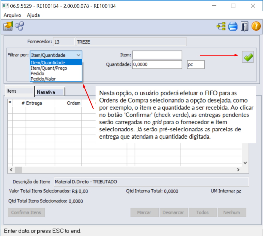Select highlighted Item/Quantidade option in list
This screenshot has height=237, width=263.
click(56, 63)
